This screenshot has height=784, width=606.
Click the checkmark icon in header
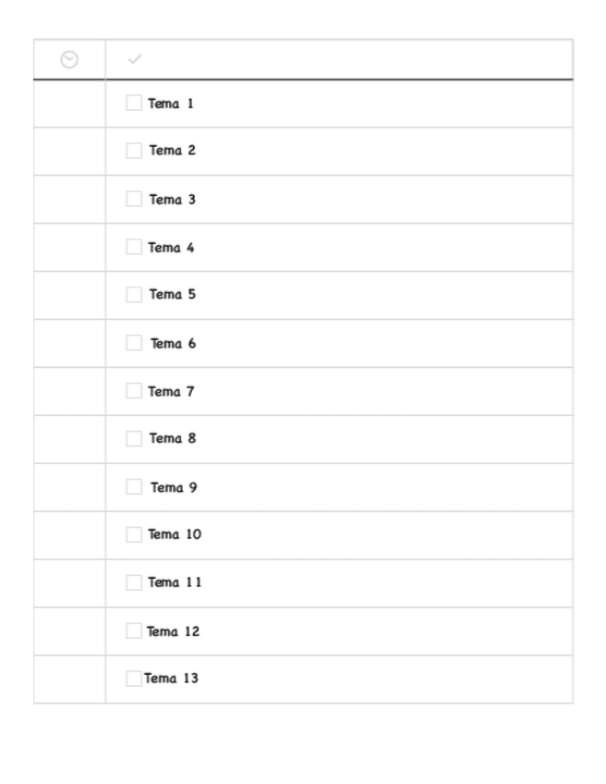point(136,59)
